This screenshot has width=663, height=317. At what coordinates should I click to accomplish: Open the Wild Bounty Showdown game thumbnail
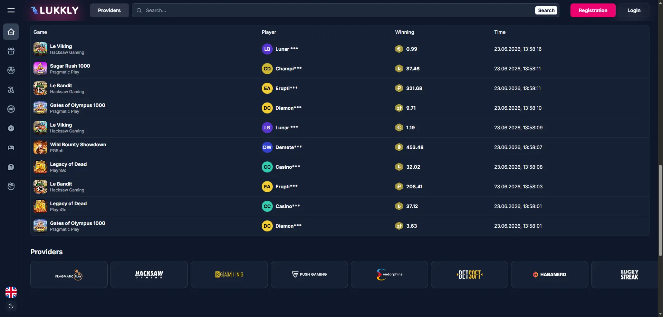click(40, 147)
